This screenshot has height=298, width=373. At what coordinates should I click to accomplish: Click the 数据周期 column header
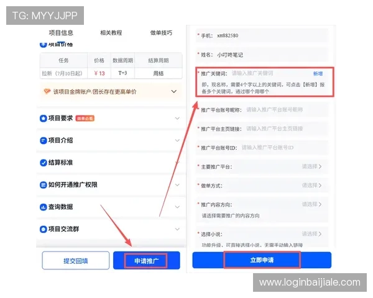(x=122, y=61)
